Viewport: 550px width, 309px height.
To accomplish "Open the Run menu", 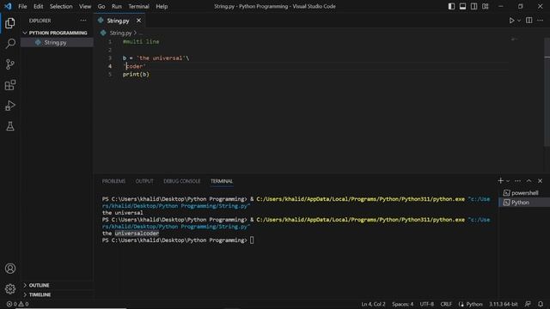I will [117, 6].
